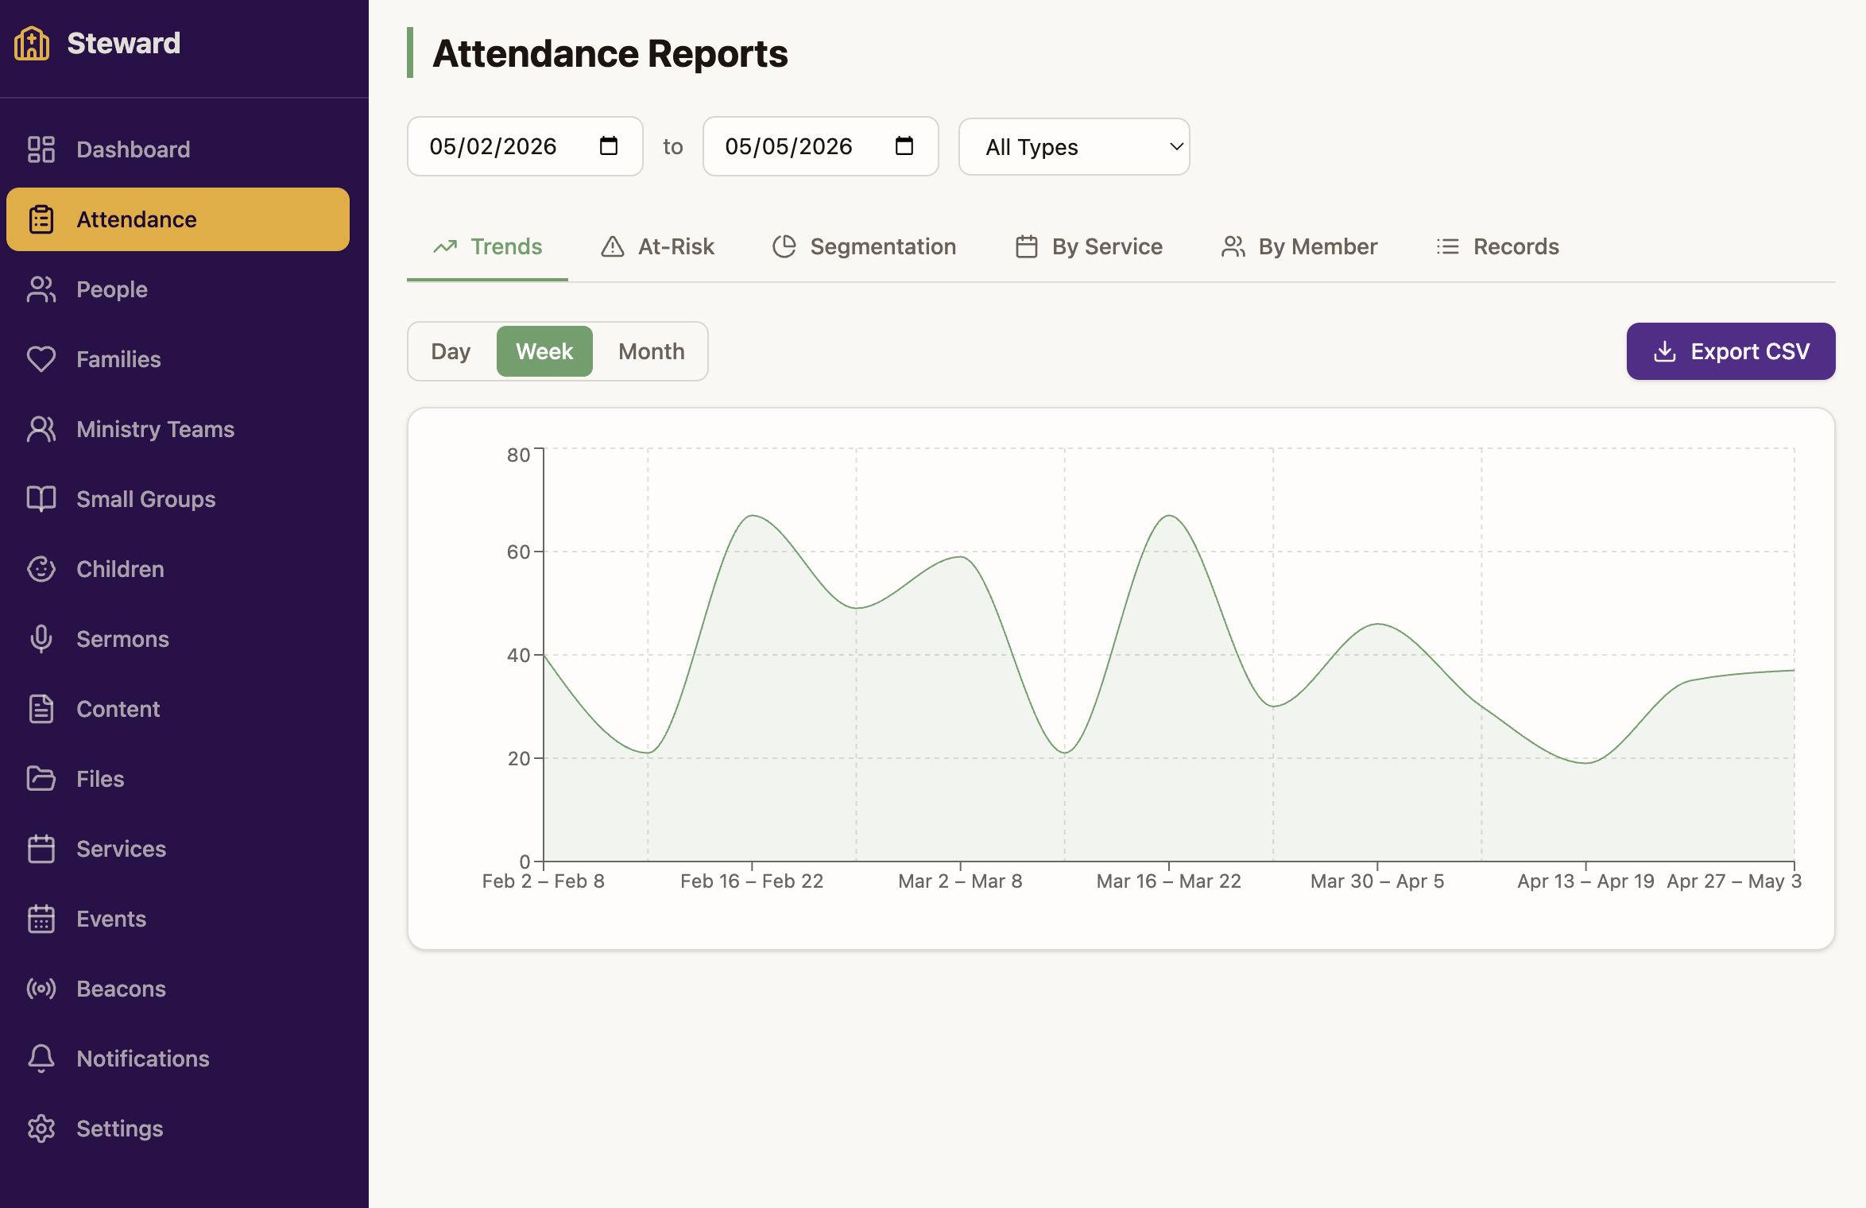This screenshot has width=1866, height=1208.
Task: Click the Attendance clipboard icon
Action: 41,219
